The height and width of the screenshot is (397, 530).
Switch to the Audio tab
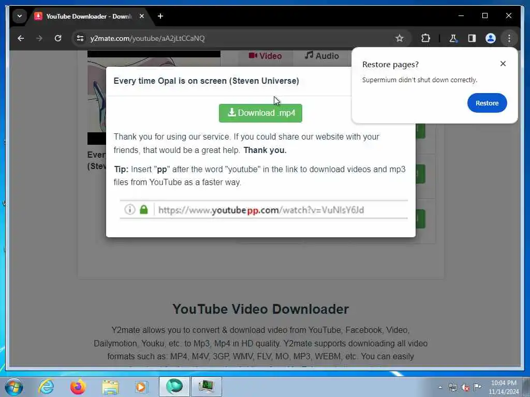pyautogui.click(x=322, y=56)
